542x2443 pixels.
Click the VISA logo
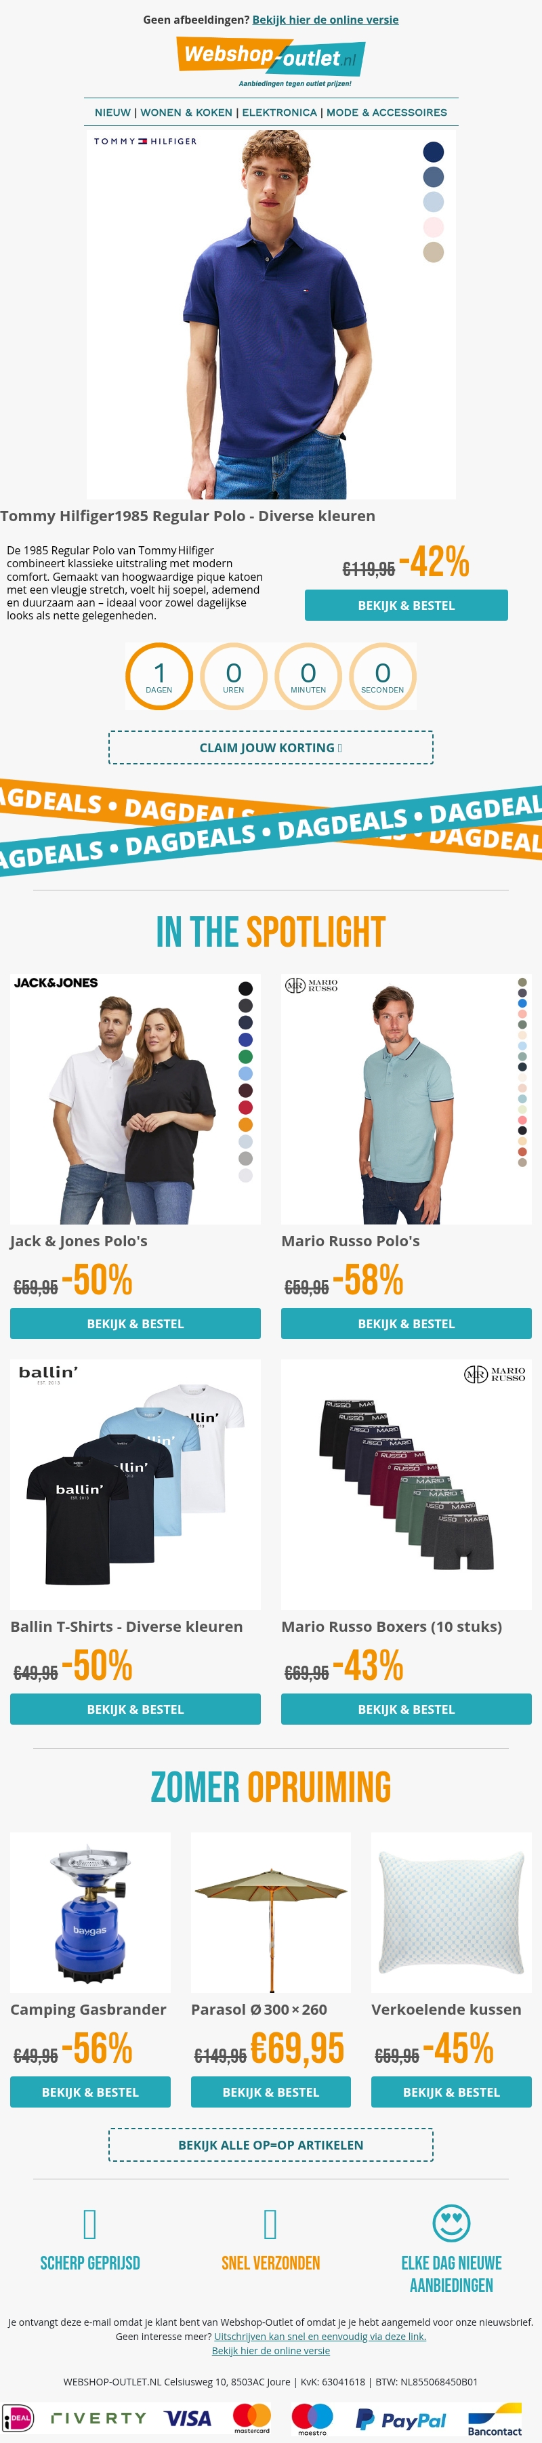pos(188,2417)
